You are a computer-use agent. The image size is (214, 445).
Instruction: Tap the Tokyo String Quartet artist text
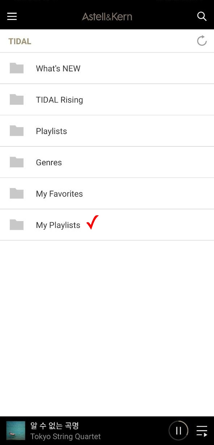click(66, 436)
